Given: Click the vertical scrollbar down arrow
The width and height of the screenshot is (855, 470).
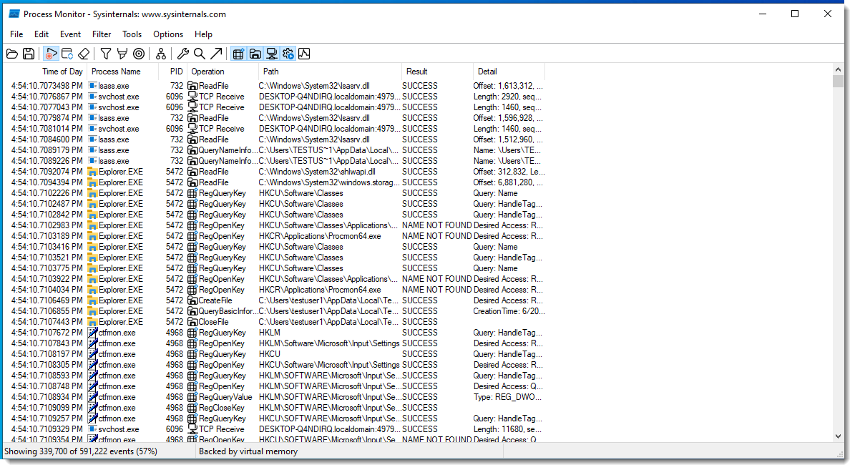Looking at the screenshot, I should [839, 436].
